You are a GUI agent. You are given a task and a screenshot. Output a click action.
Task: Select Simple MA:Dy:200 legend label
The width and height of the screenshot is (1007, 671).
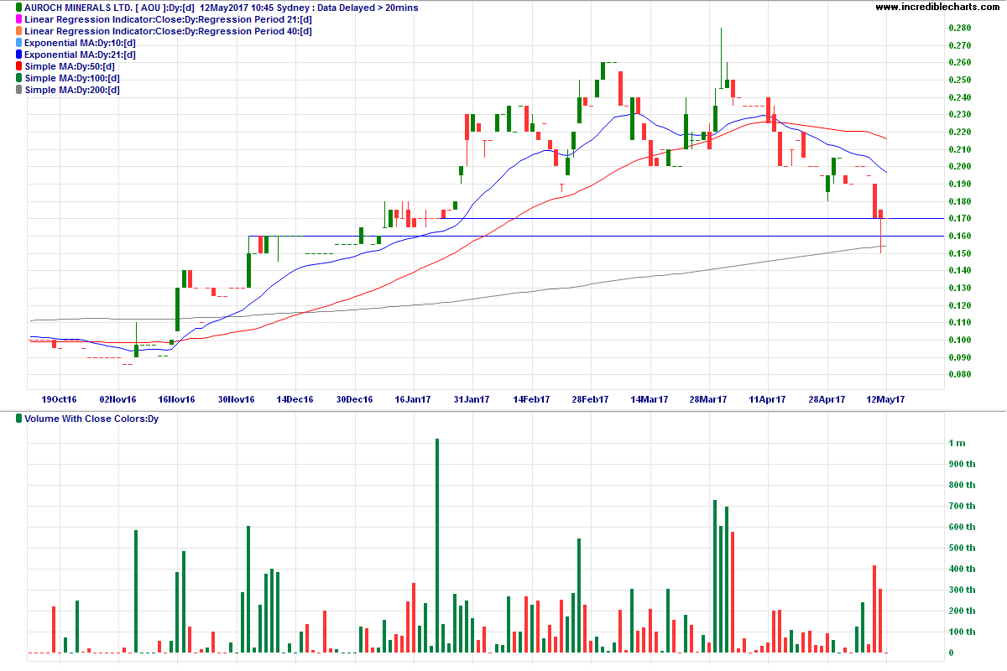pyautogui.click(x=73, y=90)
